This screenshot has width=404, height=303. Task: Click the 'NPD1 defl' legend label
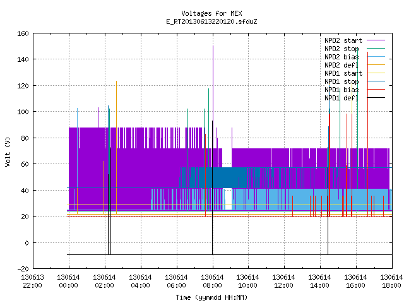click(x=342, y=98)
